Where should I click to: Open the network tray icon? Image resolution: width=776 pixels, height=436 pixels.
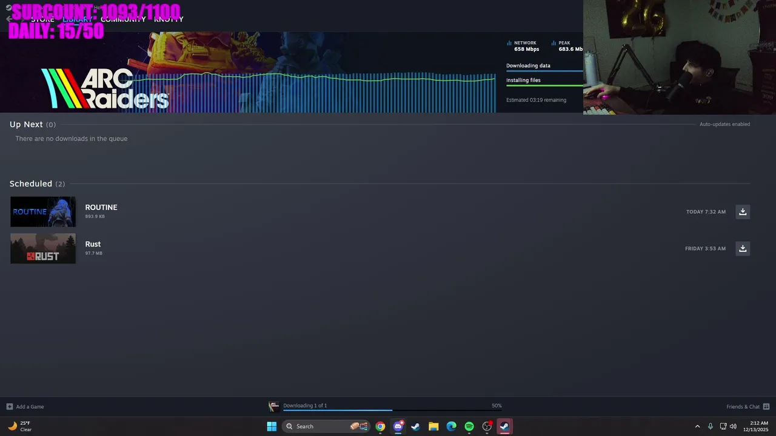click(x=723, y=426)
